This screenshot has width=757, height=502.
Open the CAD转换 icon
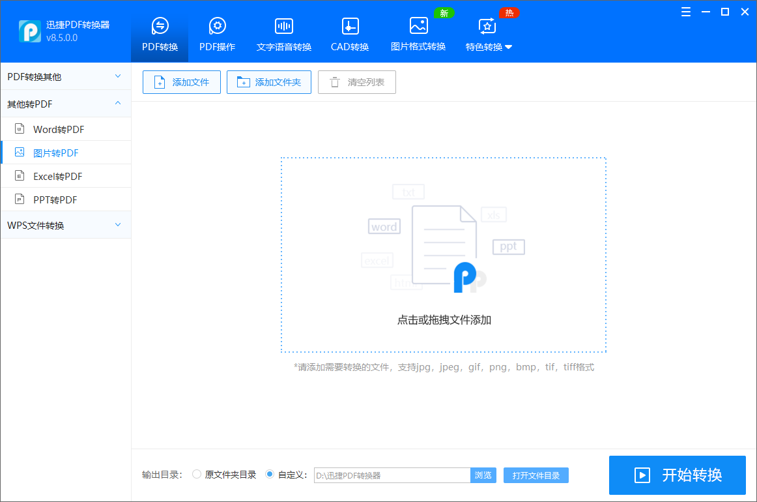pyautogui.click(x=350, y=26)
